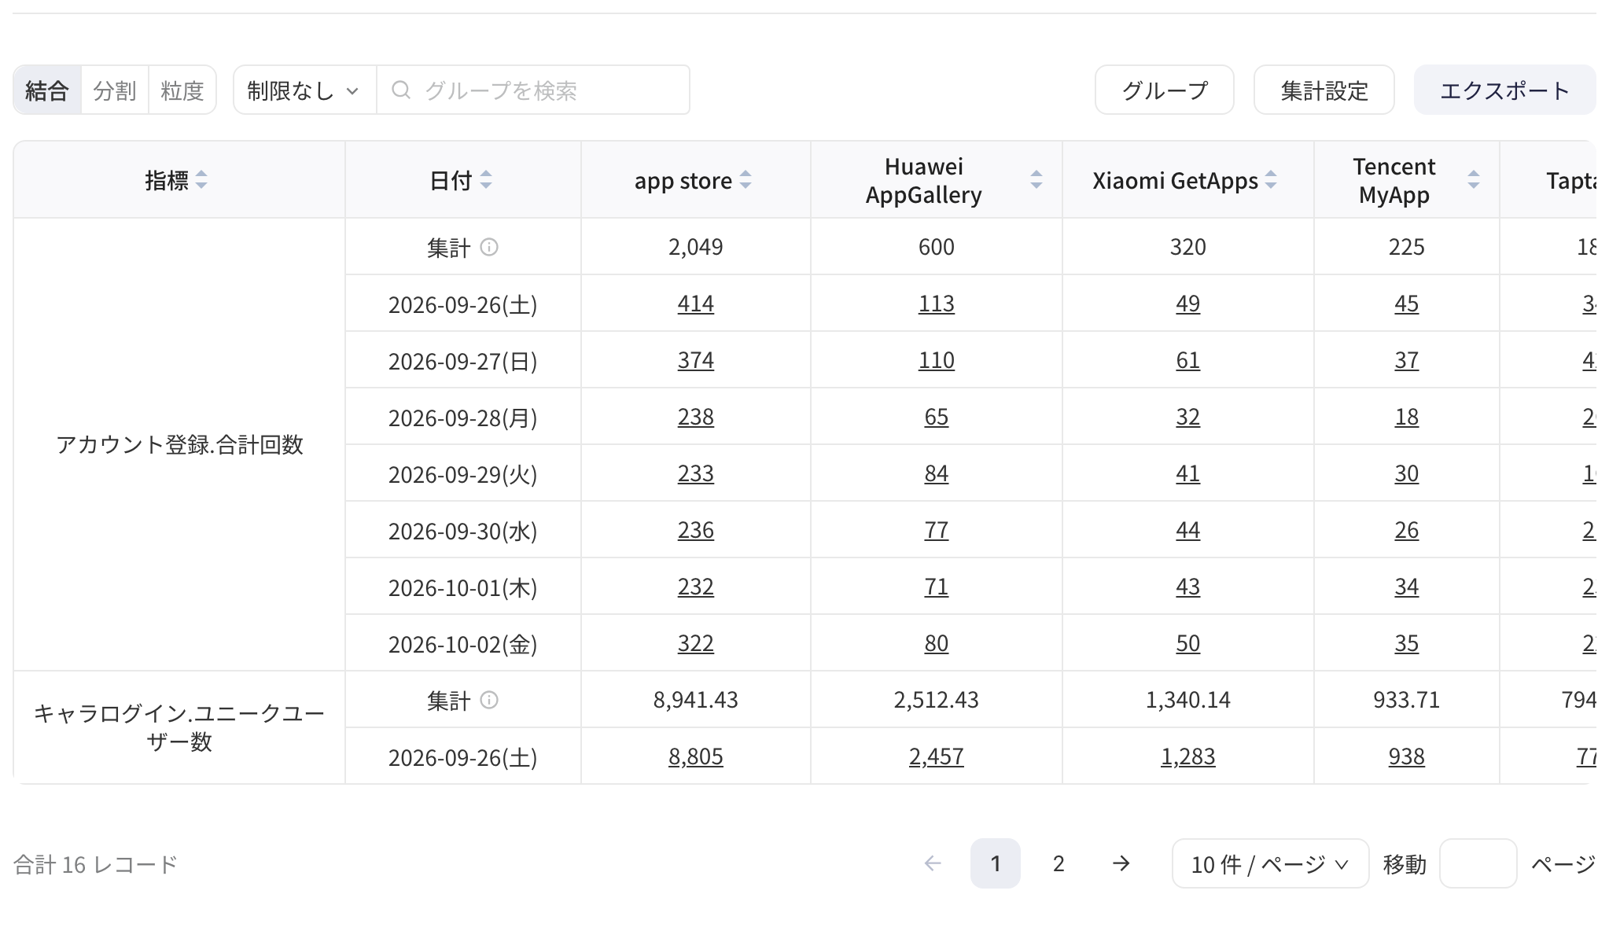Open Huawei AppGallery value 77
The image size is (1609, 942).
pos(937,530)
